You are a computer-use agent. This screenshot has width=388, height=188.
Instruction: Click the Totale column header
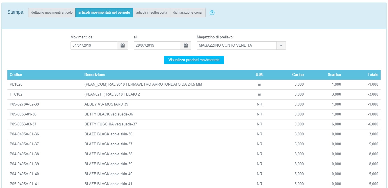[373, 75]
